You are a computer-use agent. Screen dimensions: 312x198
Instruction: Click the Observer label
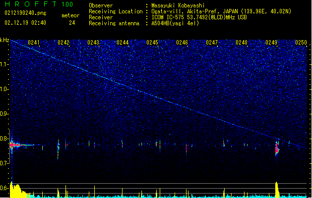(101, 5)
